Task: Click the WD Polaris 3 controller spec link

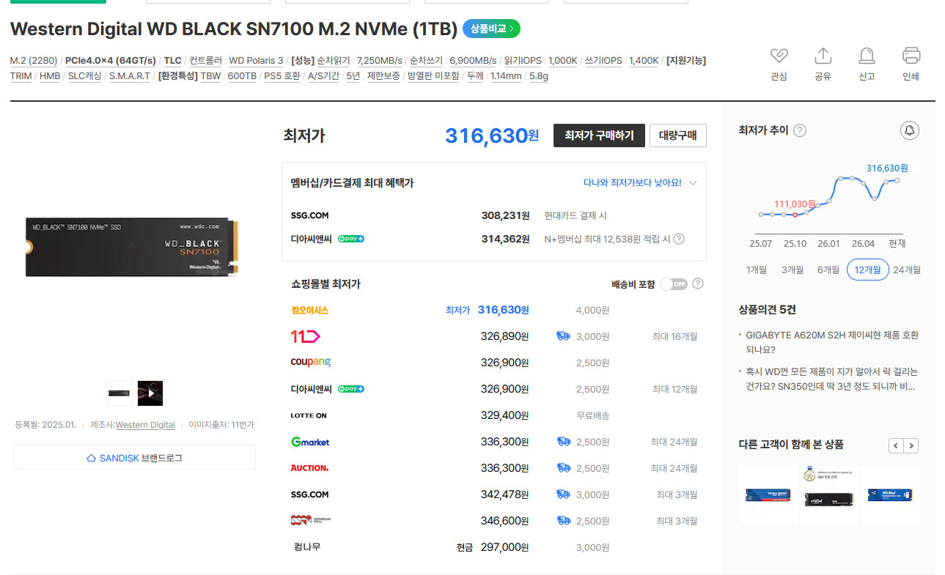Action: [256, 60]
